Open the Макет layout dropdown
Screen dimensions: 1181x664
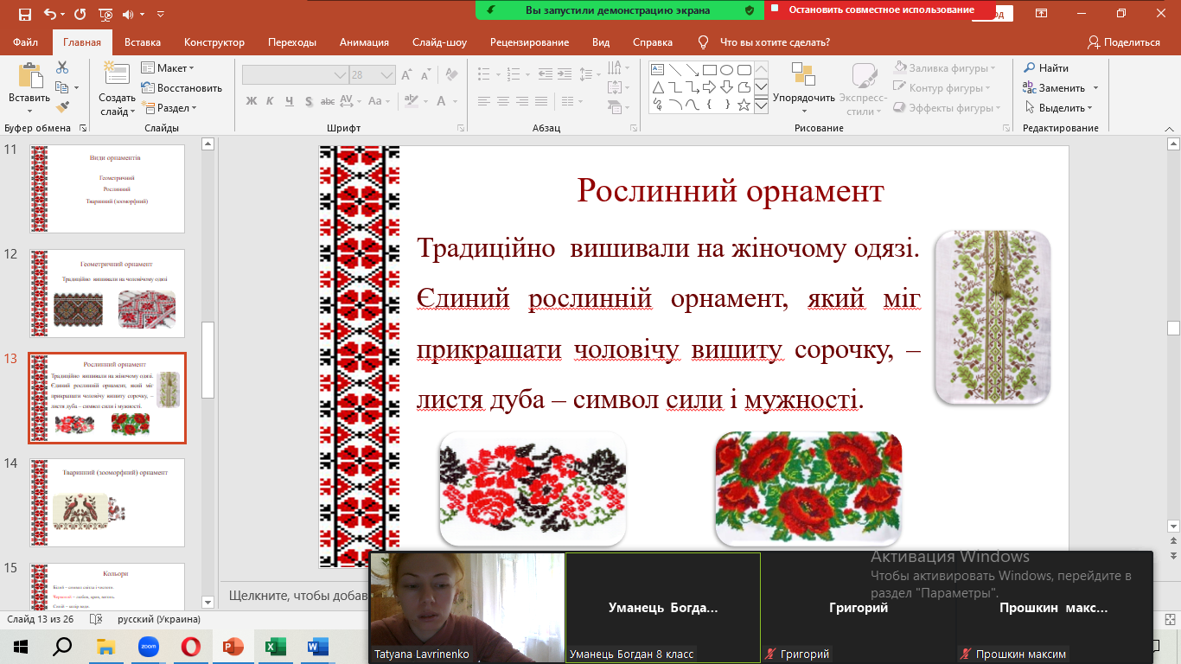168,68
